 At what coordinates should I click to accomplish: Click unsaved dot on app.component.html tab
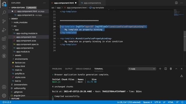point(76,3)
